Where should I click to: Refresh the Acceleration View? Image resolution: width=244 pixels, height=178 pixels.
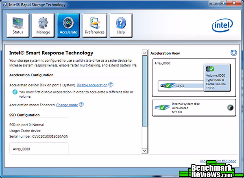[234, 53]
